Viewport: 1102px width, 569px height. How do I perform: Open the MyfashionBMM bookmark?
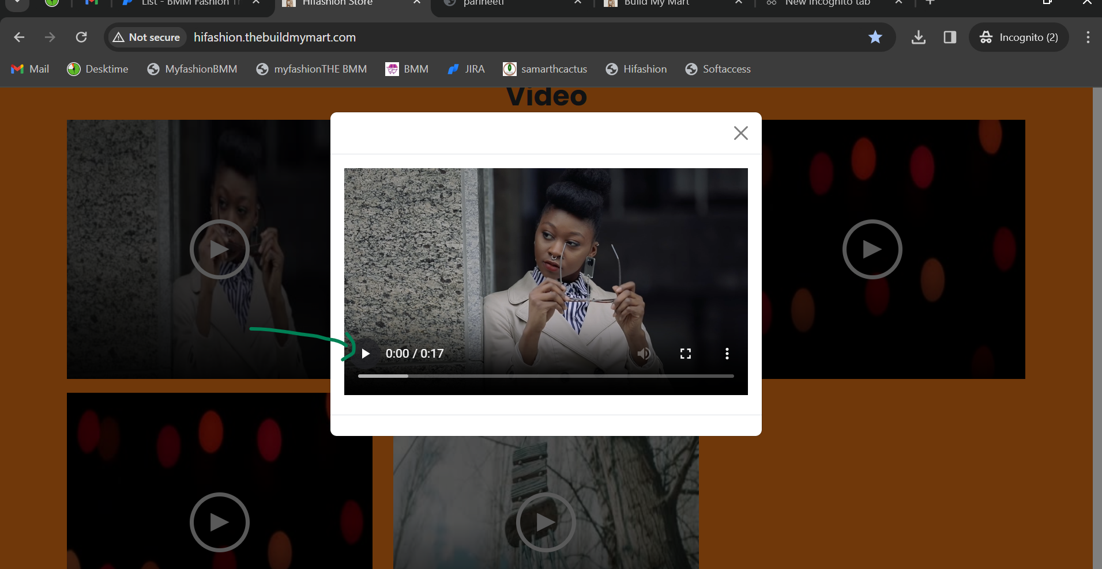[x=192, y=69]
